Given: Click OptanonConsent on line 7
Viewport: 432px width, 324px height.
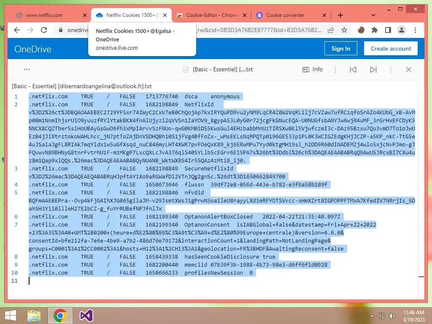Looking at the screenshot, I should tap(207, 224).
